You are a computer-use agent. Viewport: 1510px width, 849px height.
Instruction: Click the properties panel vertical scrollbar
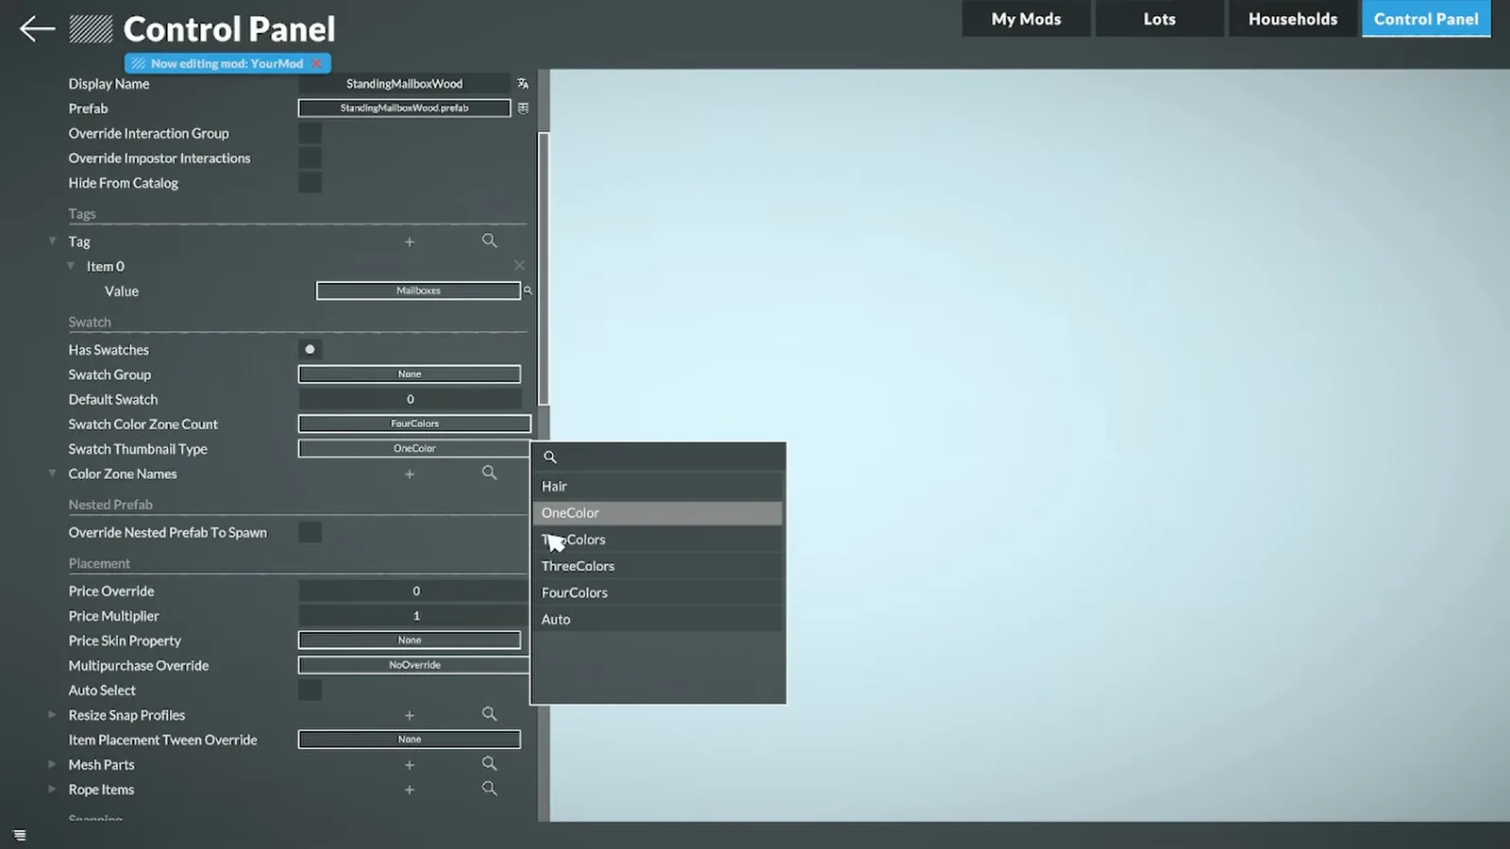544,269
